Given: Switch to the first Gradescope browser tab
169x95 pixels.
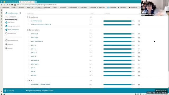Looking at the screenshot, I should click(11, 2).
